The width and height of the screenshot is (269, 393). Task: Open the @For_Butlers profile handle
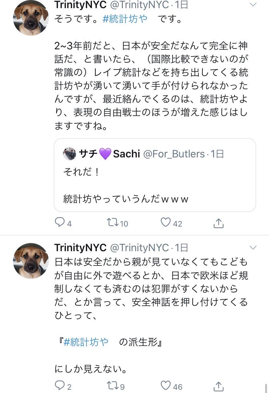coord(174,154)
